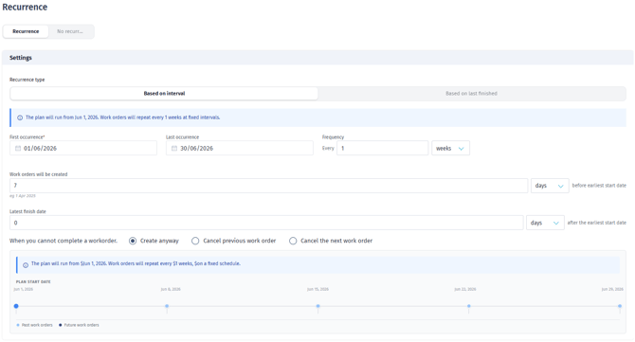Click the Settings section header

pos(317,58)
